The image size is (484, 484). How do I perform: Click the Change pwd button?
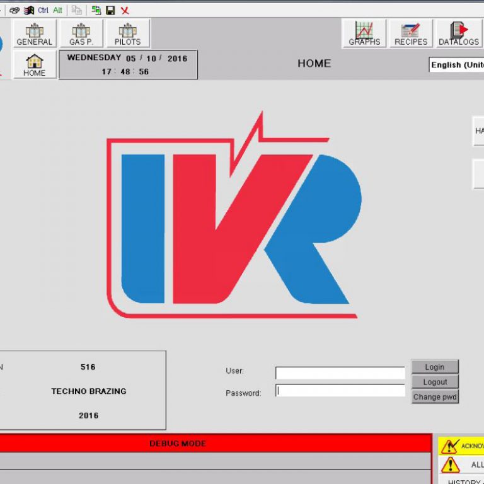click(435, 396)
